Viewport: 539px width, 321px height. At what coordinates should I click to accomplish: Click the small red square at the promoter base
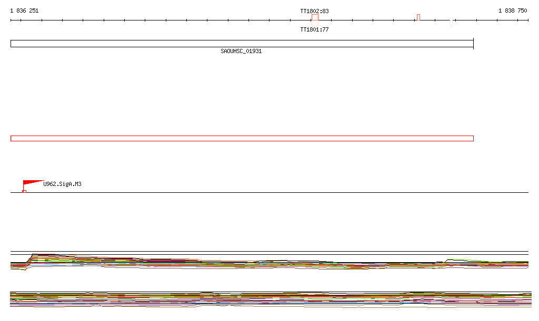[x=24, y=191]
